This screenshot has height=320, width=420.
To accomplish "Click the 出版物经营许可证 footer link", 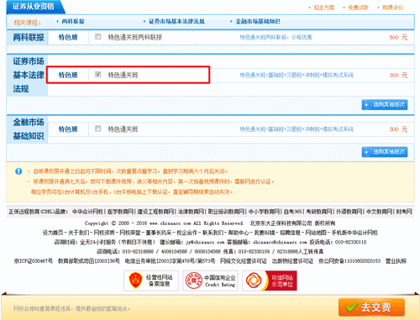I will [x=292, y=261].
